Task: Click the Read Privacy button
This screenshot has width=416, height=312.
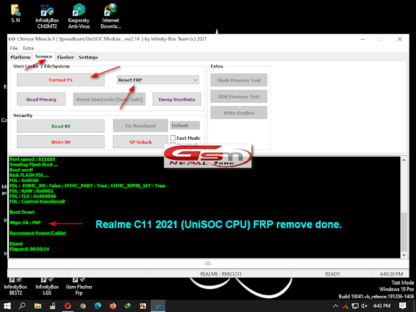Action: [41, 99]
